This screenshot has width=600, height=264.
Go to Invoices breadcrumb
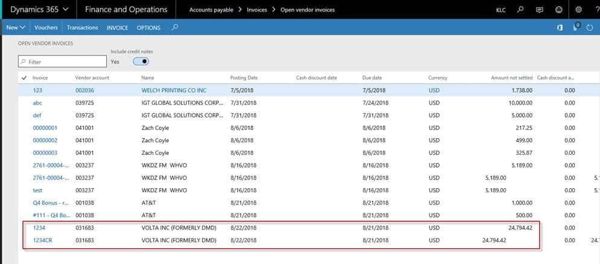click(257, 10)
